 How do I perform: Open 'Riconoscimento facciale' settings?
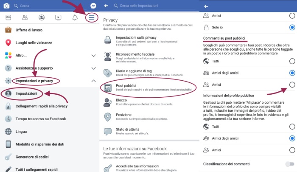pyautogui.click(x=149, y=57)
